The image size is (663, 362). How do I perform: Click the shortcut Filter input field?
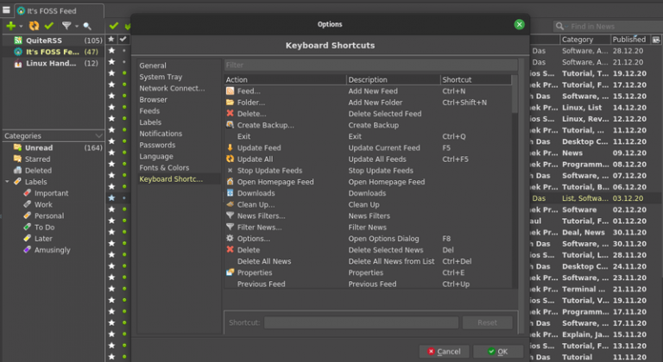tap(370, 65)
